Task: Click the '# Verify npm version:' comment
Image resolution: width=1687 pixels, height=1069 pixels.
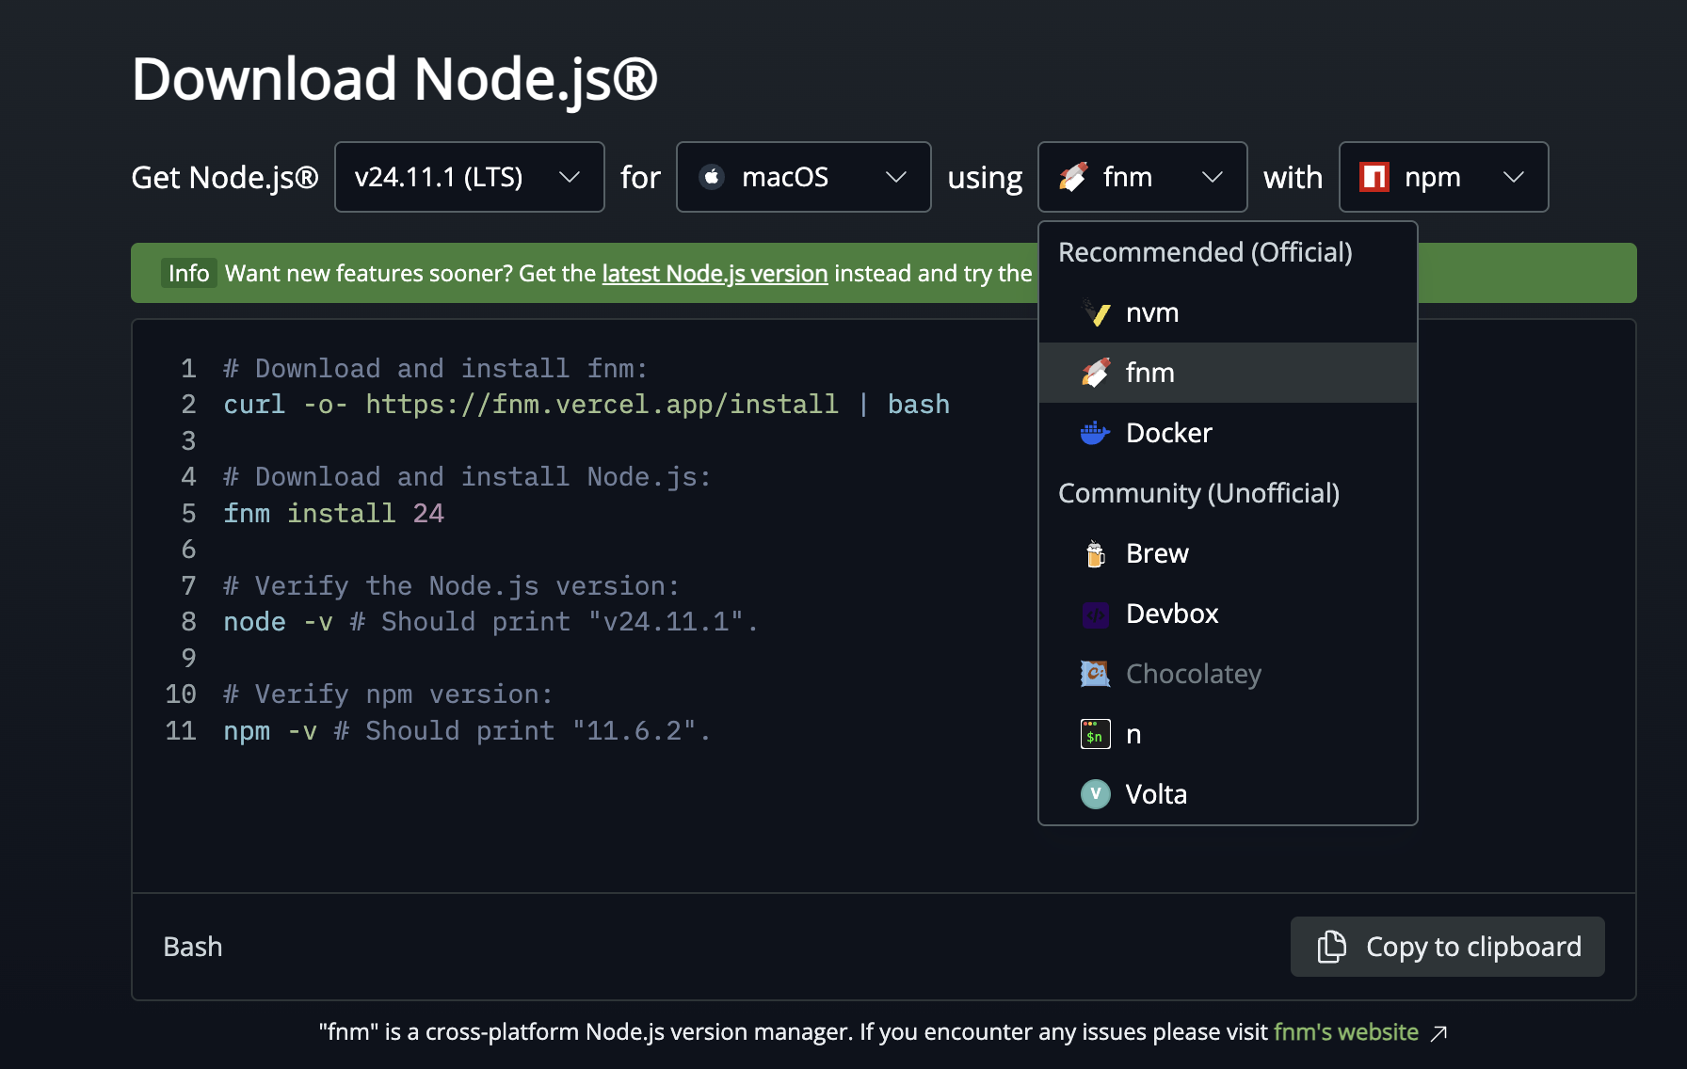Action: [388, 694]
